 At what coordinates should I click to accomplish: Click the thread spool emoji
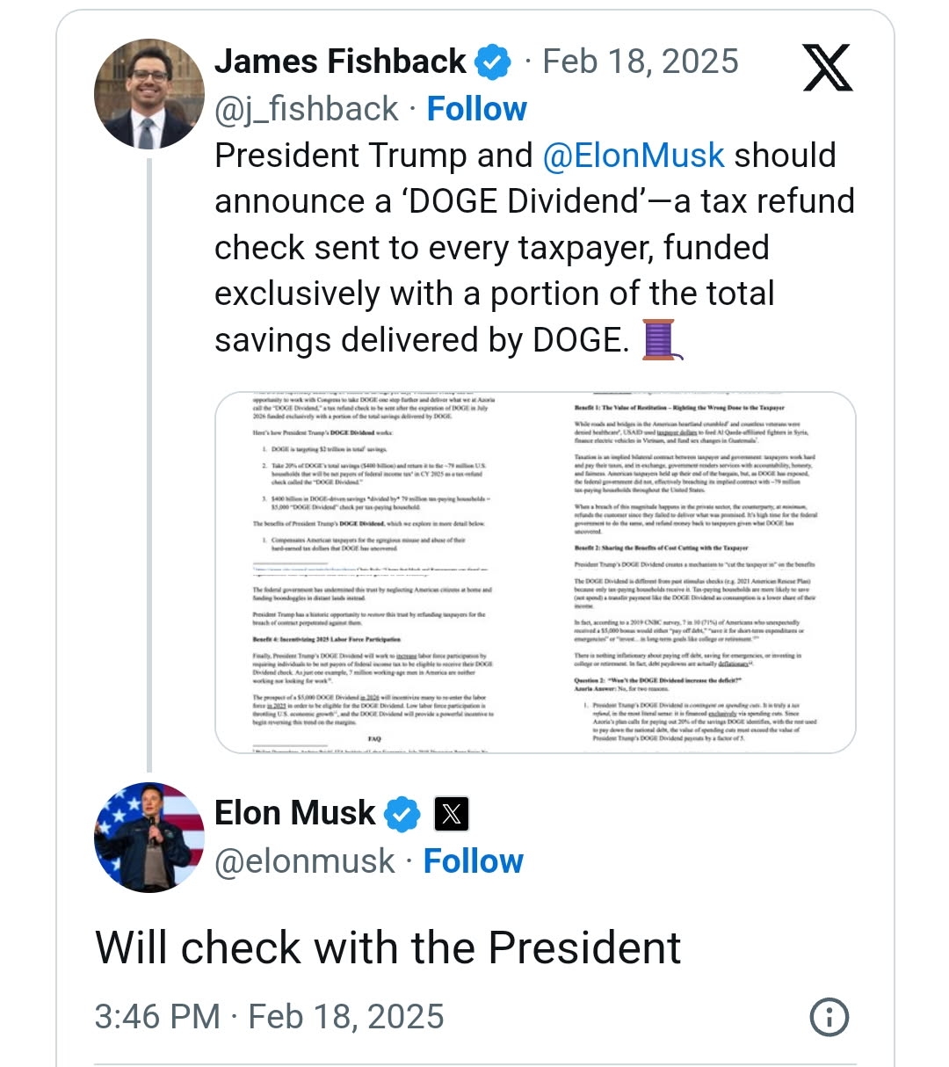coord(659,340)
